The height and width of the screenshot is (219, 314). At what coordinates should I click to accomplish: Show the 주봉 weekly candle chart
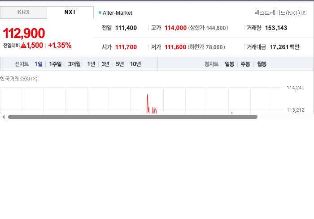[x=245, y=64]
